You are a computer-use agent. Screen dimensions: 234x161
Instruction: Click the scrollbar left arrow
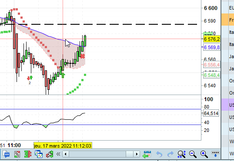tap(66, 154)
